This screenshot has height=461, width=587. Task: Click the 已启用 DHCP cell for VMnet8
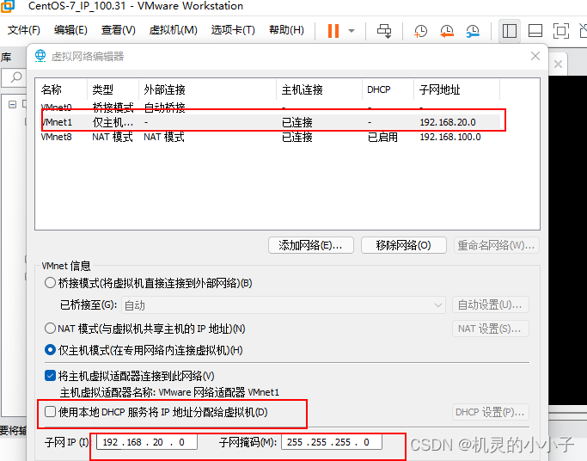[x=382, y=137]
